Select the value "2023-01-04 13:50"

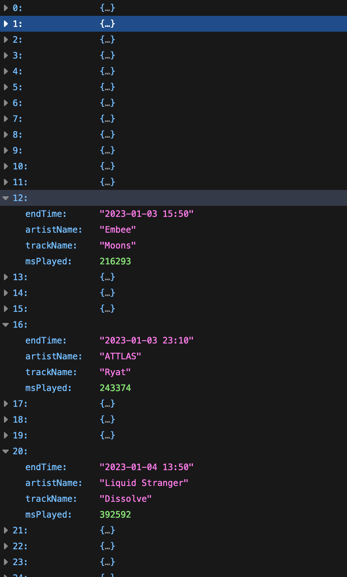[147, 467]
